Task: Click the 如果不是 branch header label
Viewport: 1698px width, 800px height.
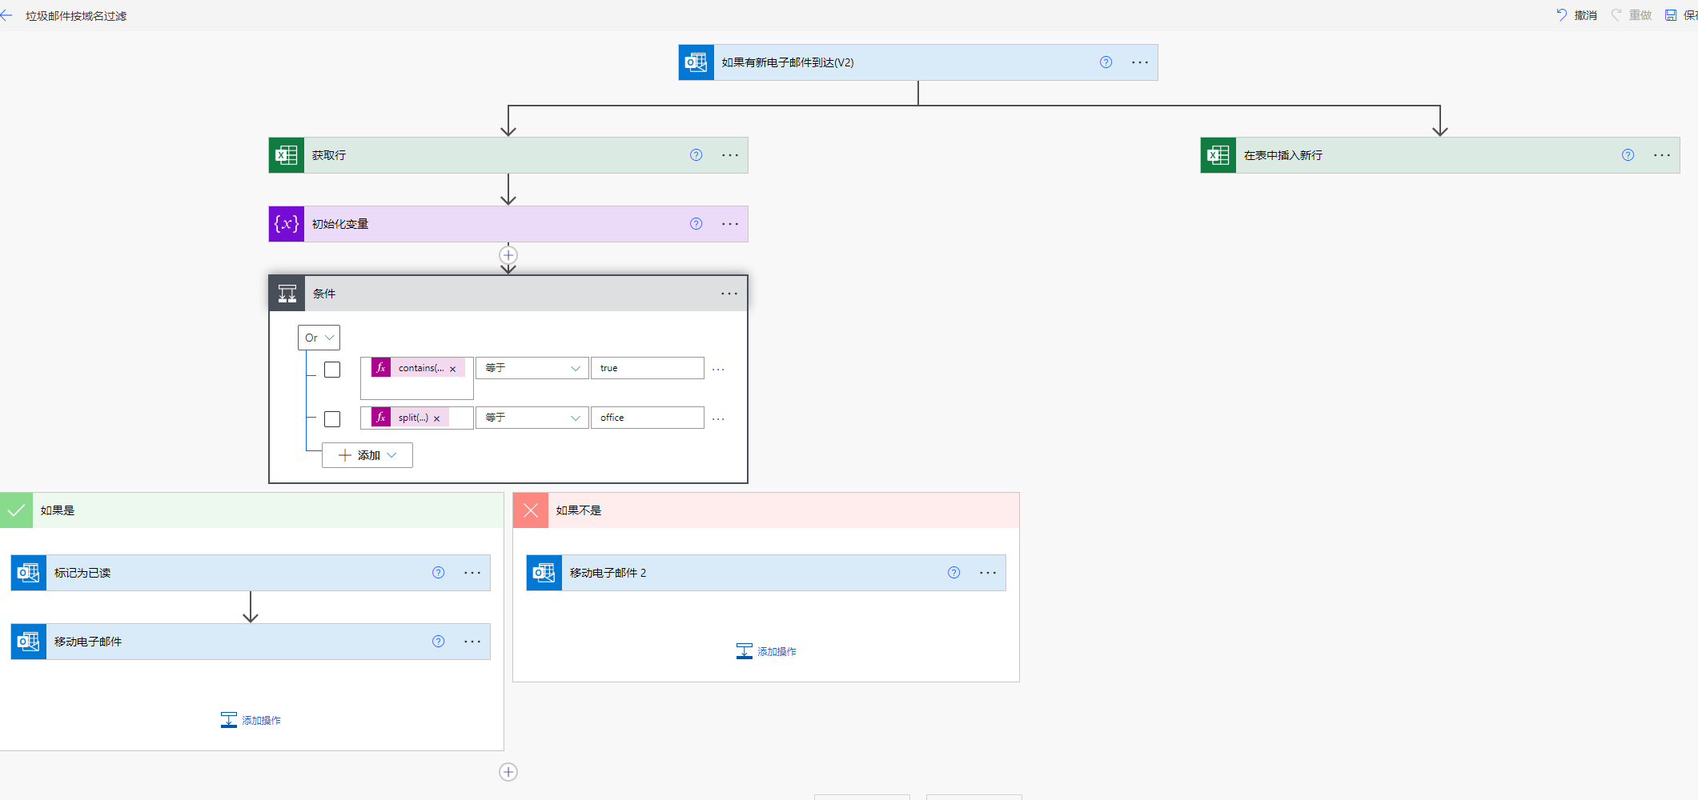Action: click(x=579, y=510)
